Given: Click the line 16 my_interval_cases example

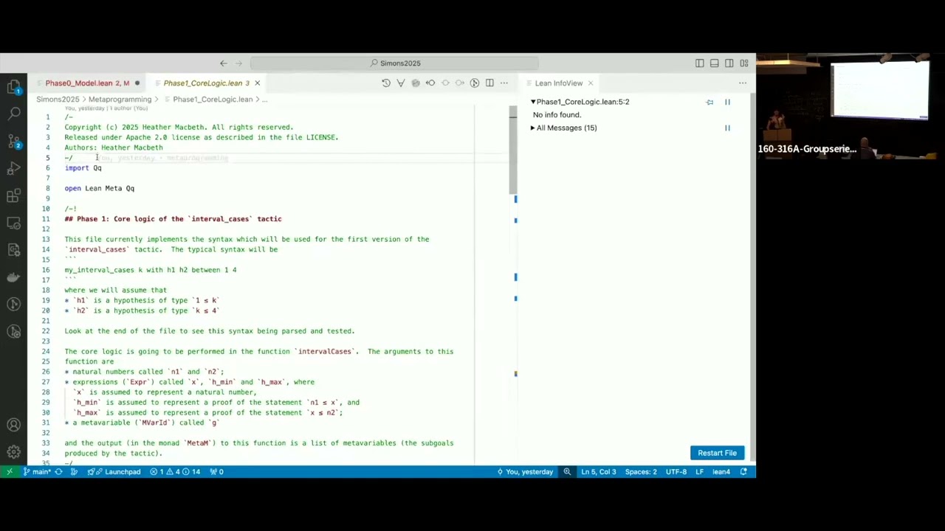Looking at the screenshot, I should 151,270.
